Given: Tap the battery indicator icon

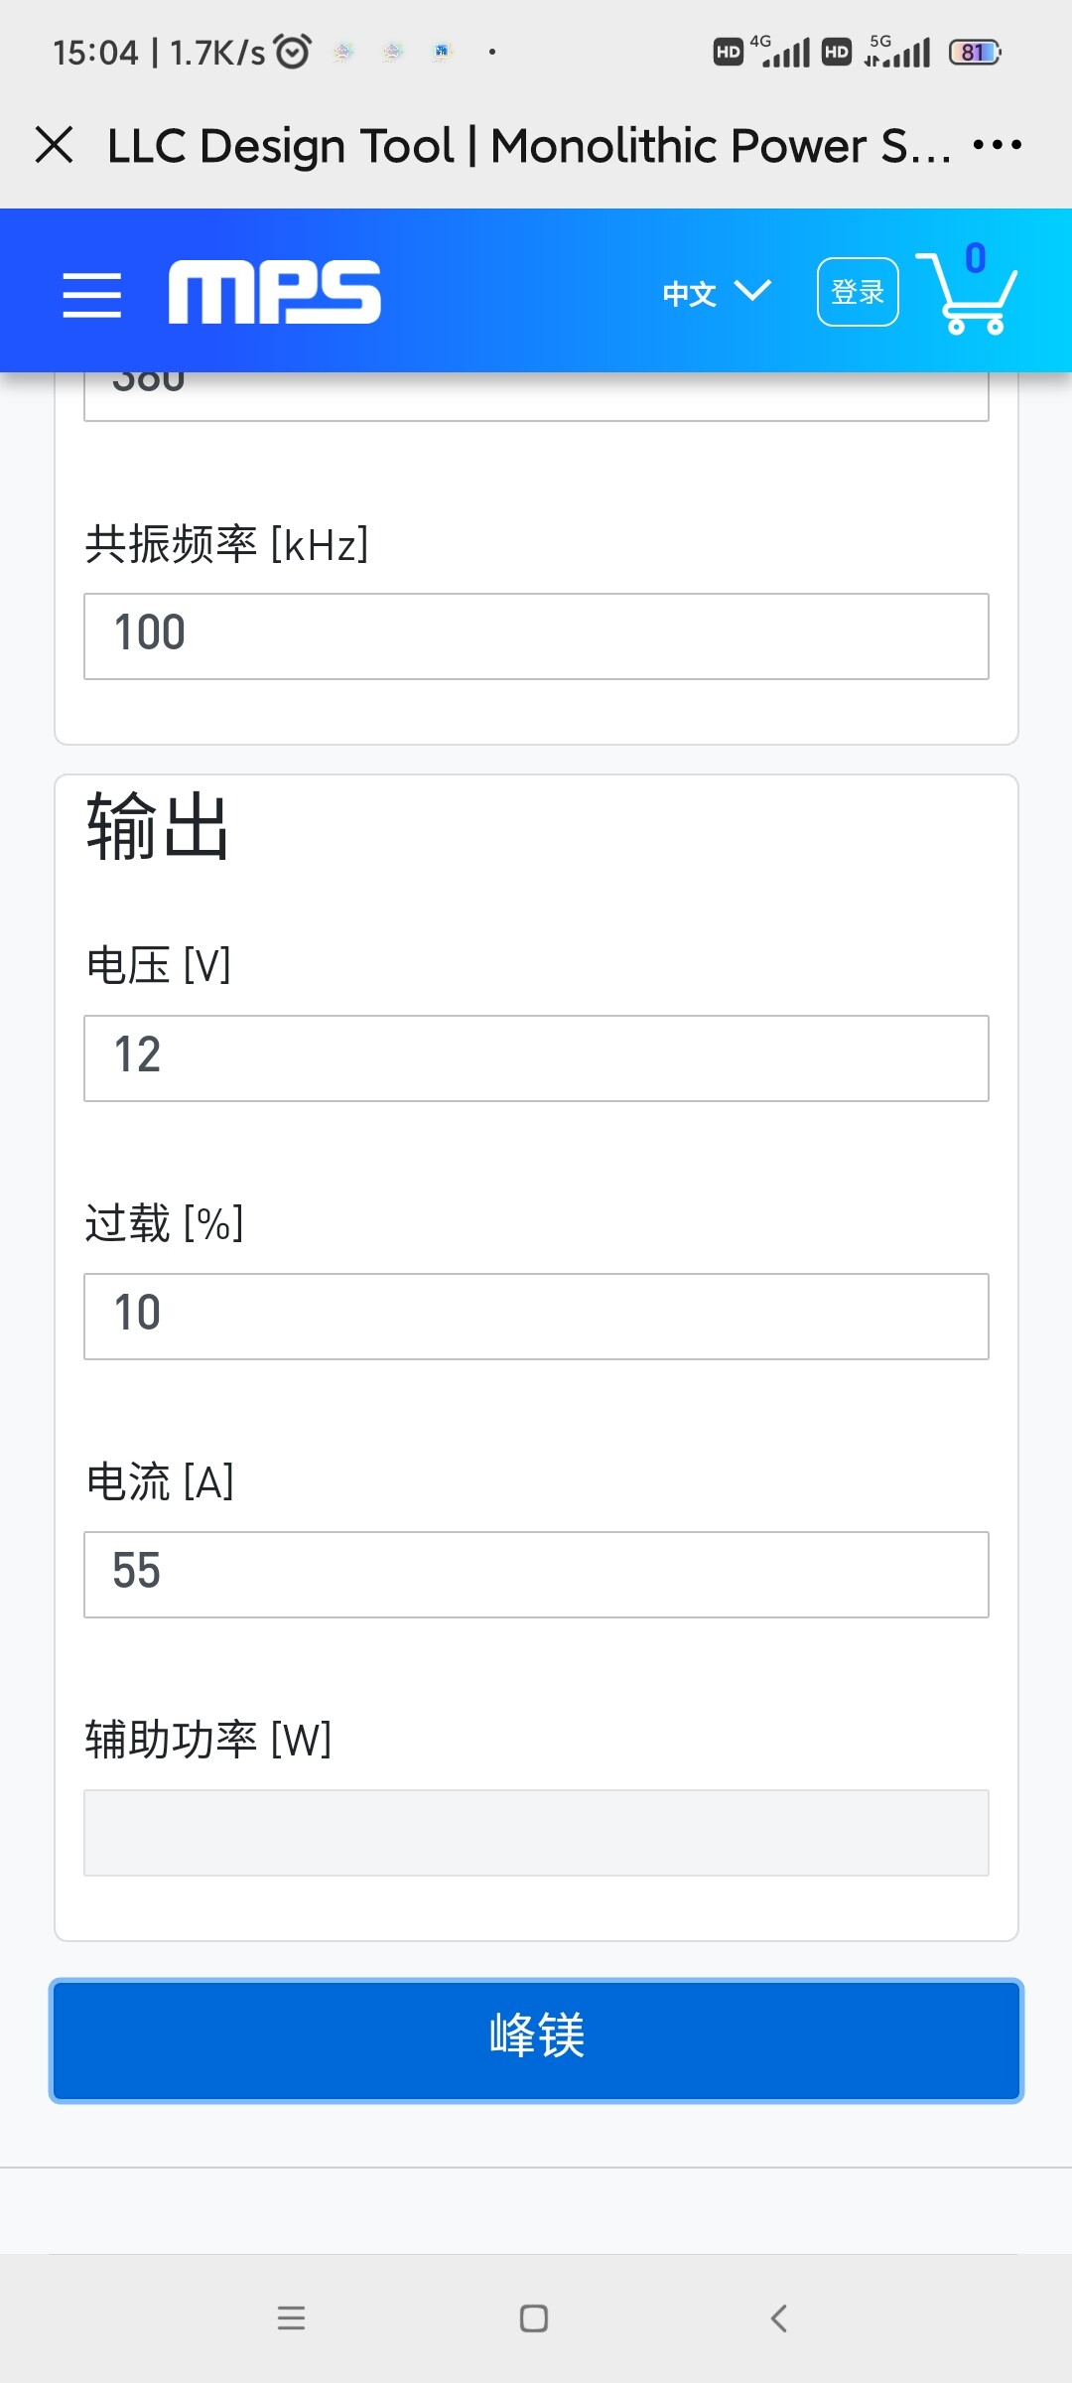Looking at the screenshot, I should coord(975,52).
